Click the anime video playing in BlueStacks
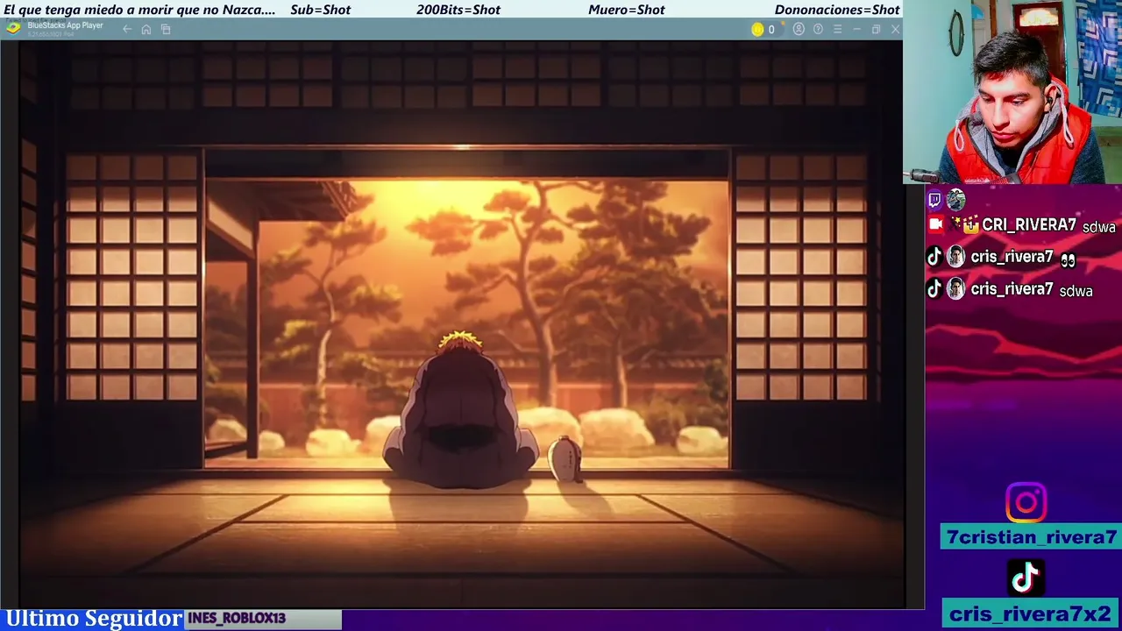Viewport: 1122px width, 631px height. (x=461, y=324)
